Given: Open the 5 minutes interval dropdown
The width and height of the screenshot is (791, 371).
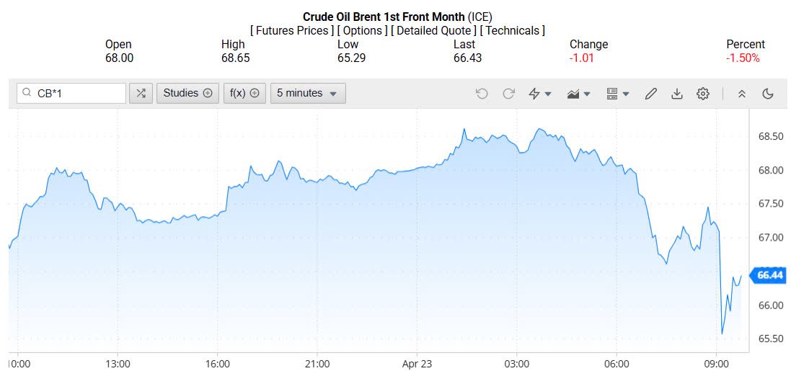Looking at the screenshot, I should [308, 93].
